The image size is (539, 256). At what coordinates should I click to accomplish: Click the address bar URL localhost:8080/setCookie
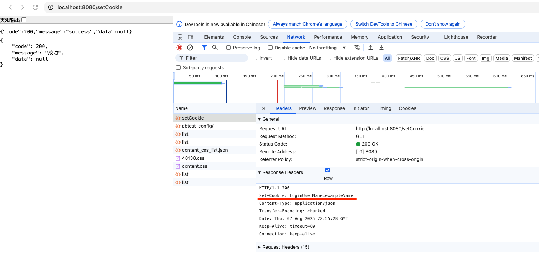pyautogui.click(x=90, y=7)
